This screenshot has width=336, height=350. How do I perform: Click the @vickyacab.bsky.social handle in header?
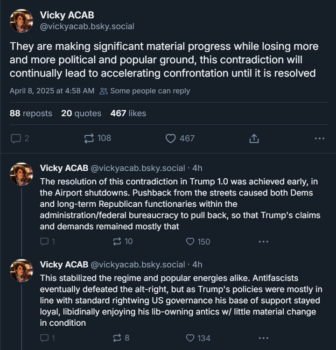point(87,27)
